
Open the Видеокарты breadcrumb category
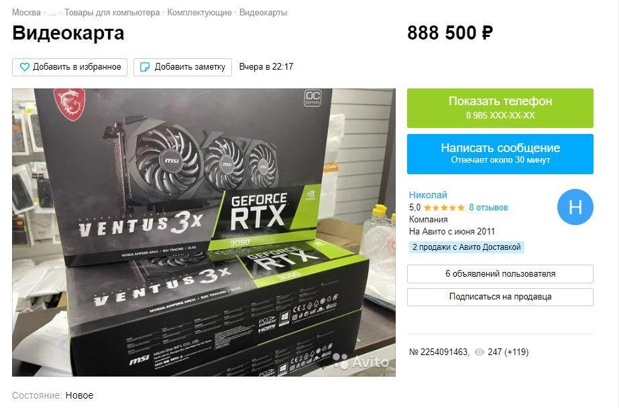click(264, 12)
